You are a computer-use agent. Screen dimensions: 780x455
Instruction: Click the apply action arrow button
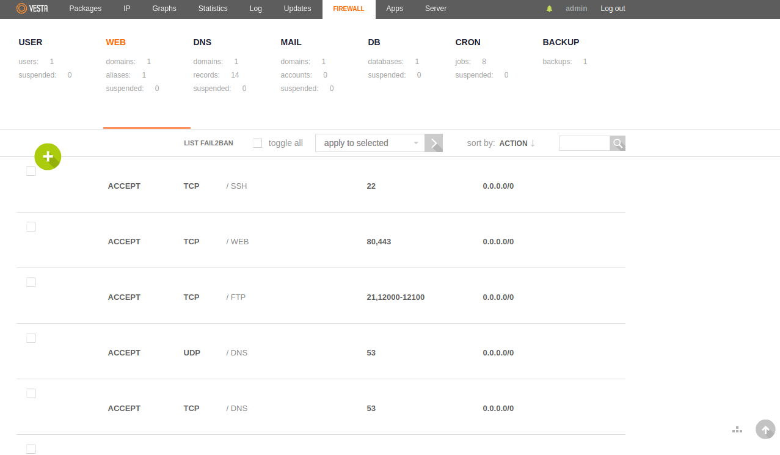[434, 143]
